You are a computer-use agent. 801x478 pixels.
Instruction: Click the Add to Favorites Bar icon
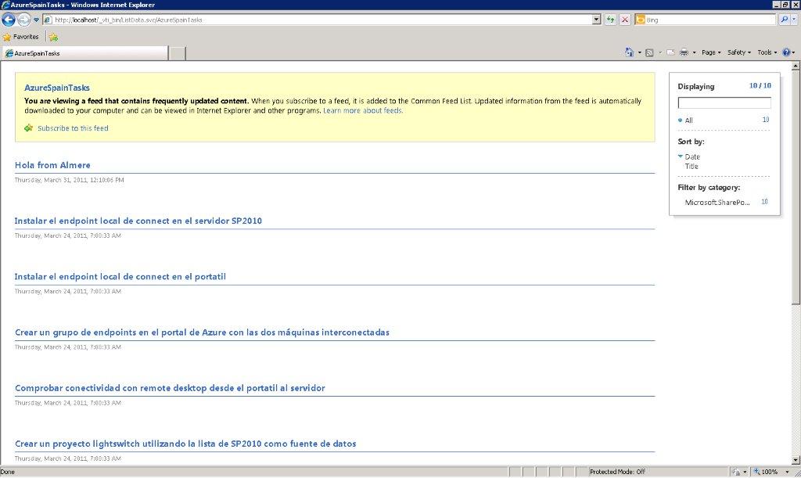[53, 37]
